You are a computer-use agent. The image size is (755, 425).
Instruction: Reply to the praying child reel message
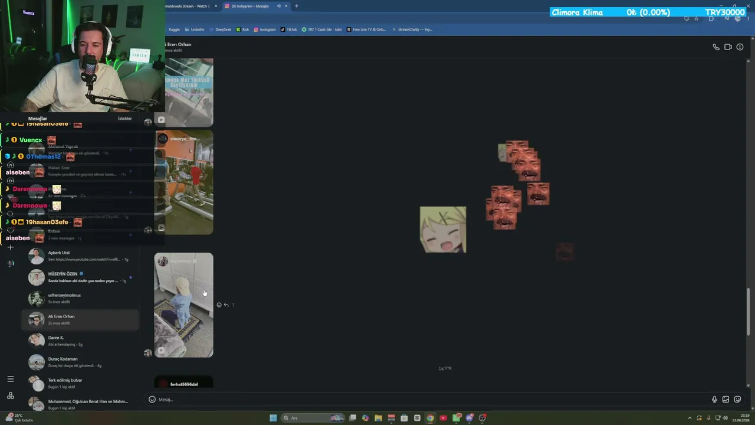click(x=226, y=305)
